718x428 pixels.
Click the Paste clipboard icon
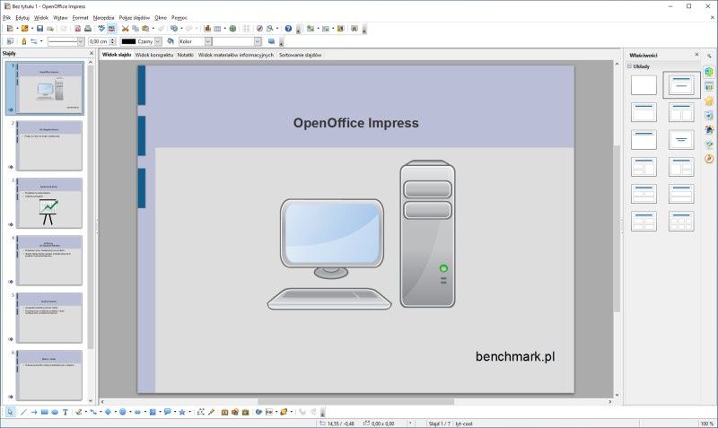145,29
